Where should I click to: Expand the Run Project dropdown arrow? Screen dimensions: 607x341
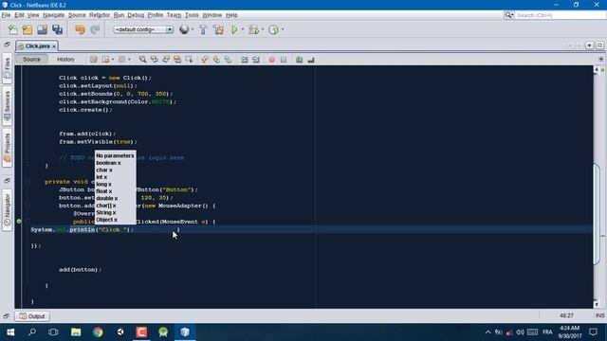click(x=243, y=29)
